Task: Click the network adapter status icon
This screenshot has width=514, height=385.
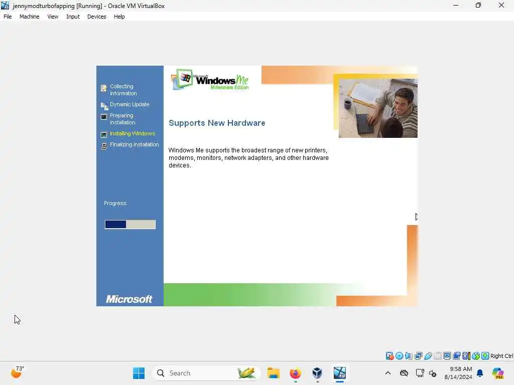Action: click(418, 356)
